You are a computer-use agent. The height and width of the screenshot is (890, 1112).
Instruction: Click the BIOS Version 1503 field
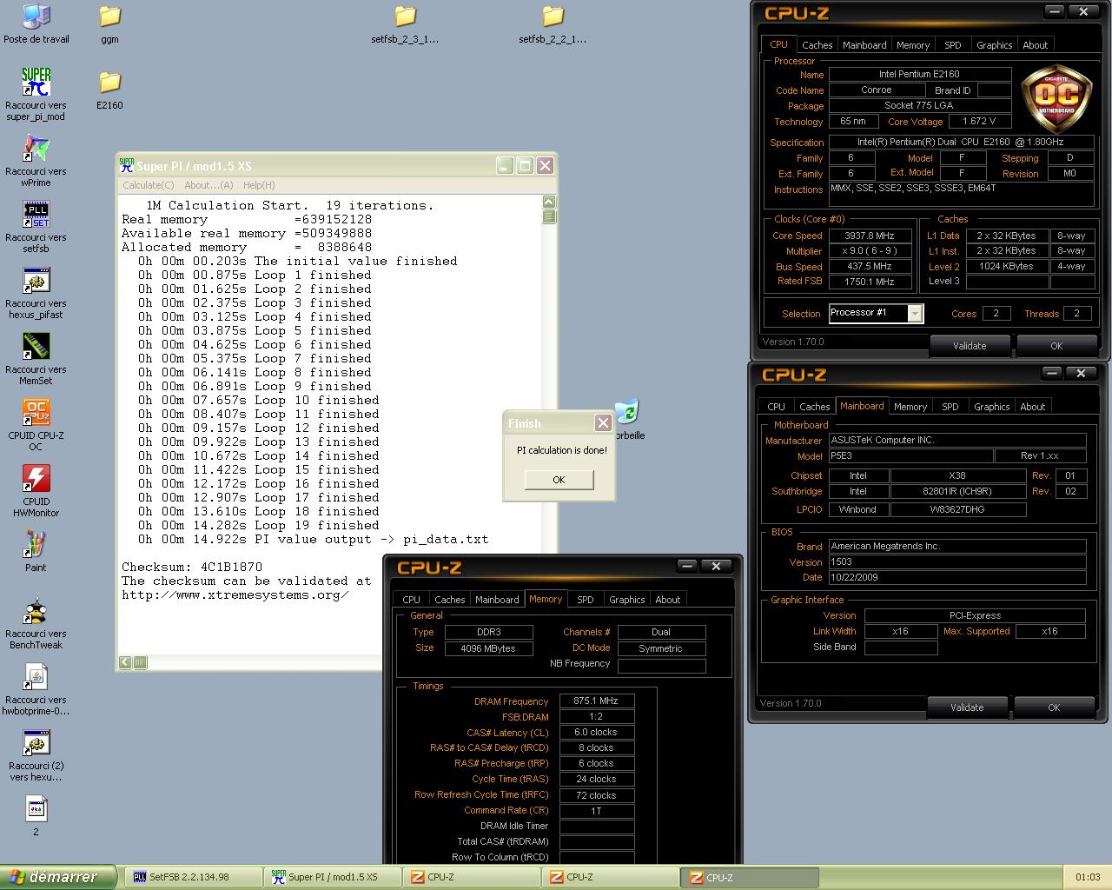[956, 561]
